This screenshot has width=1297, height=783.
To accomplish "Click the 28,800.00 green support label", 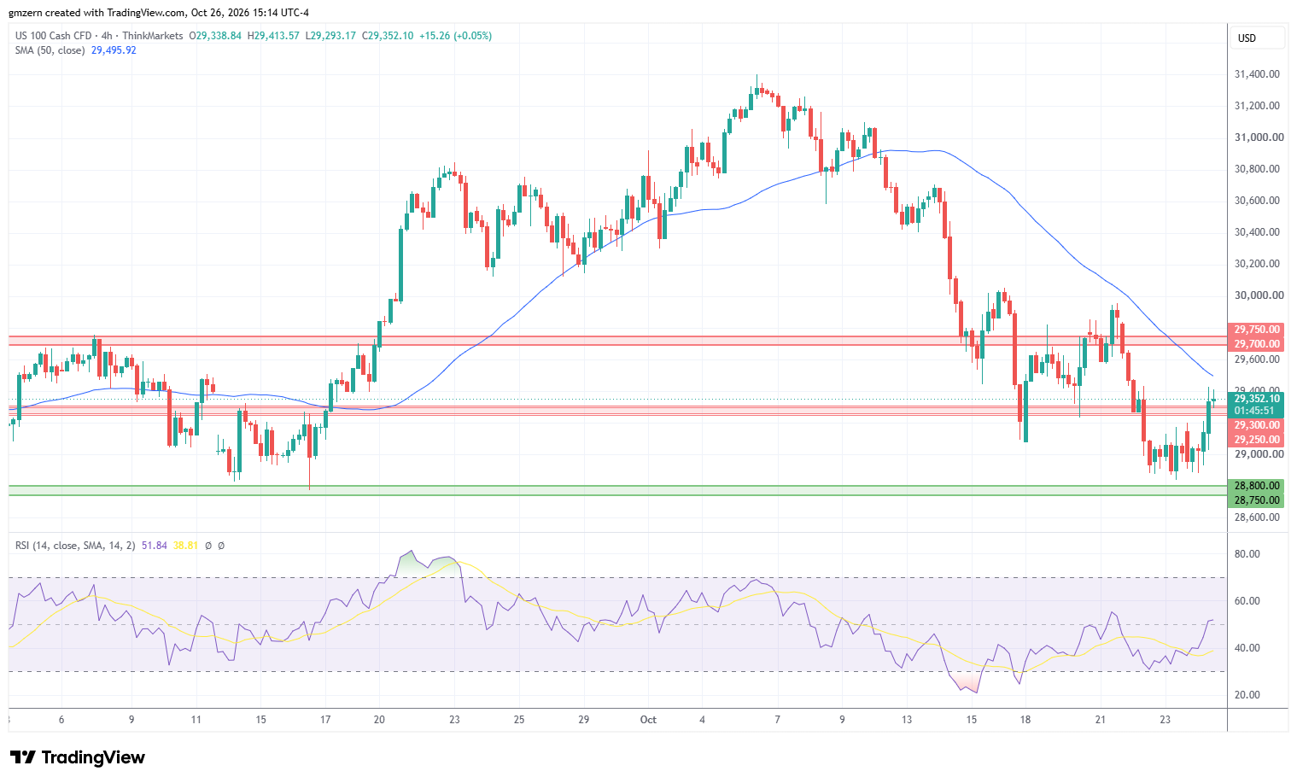I will pyautogui.click(x=1256, y=486).
